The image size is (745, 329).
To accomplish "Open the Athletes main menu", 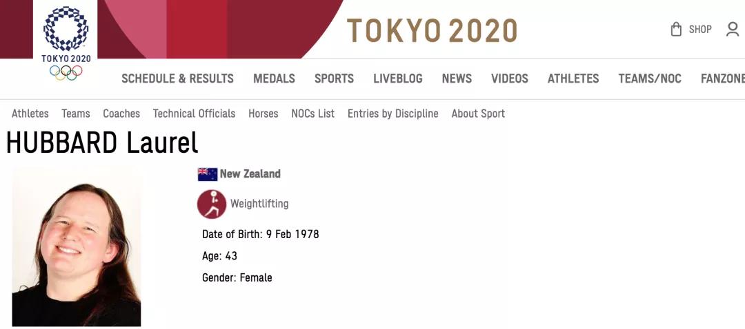I will tap(573, 78).
